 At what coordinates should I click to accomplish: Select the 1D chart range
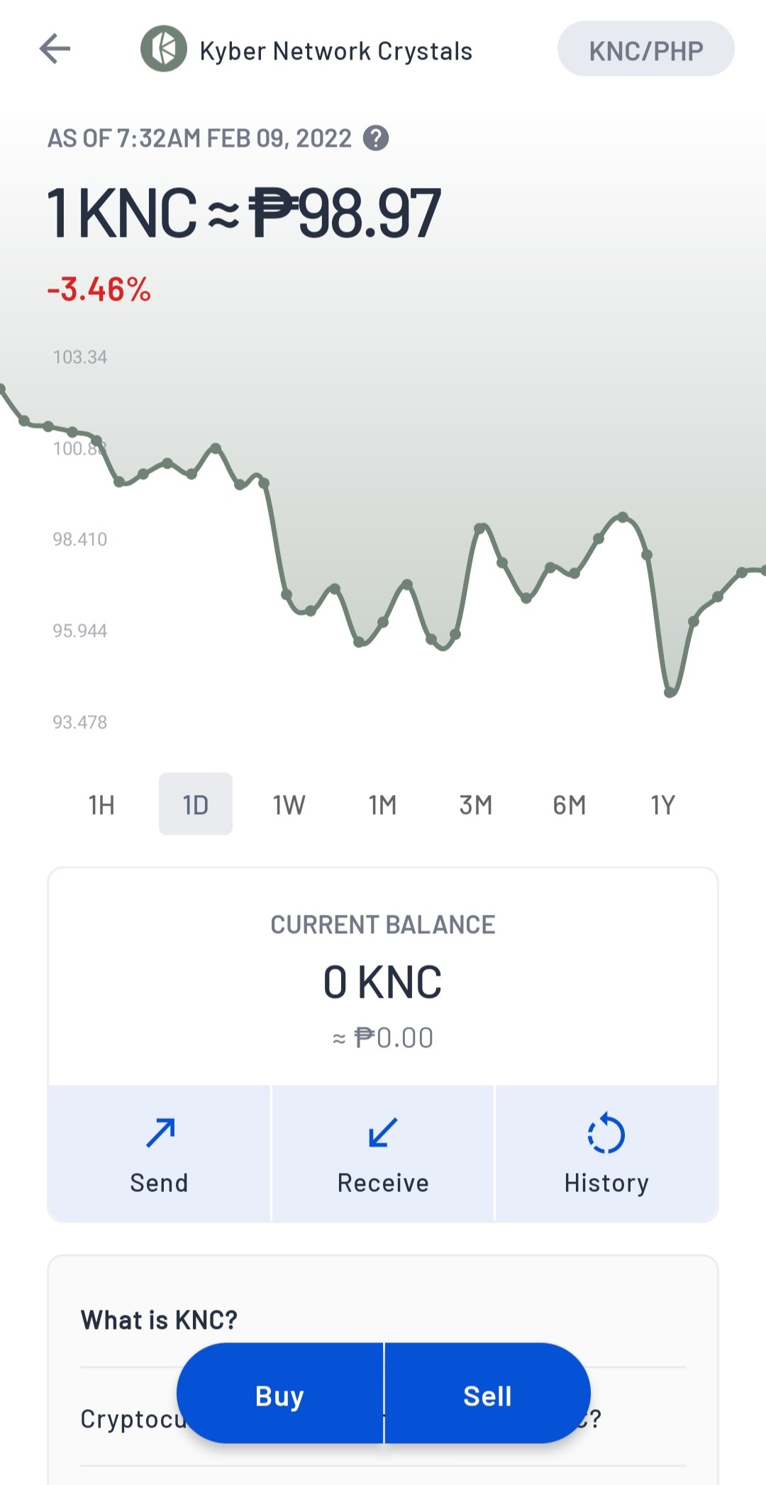tap(196, 805)
